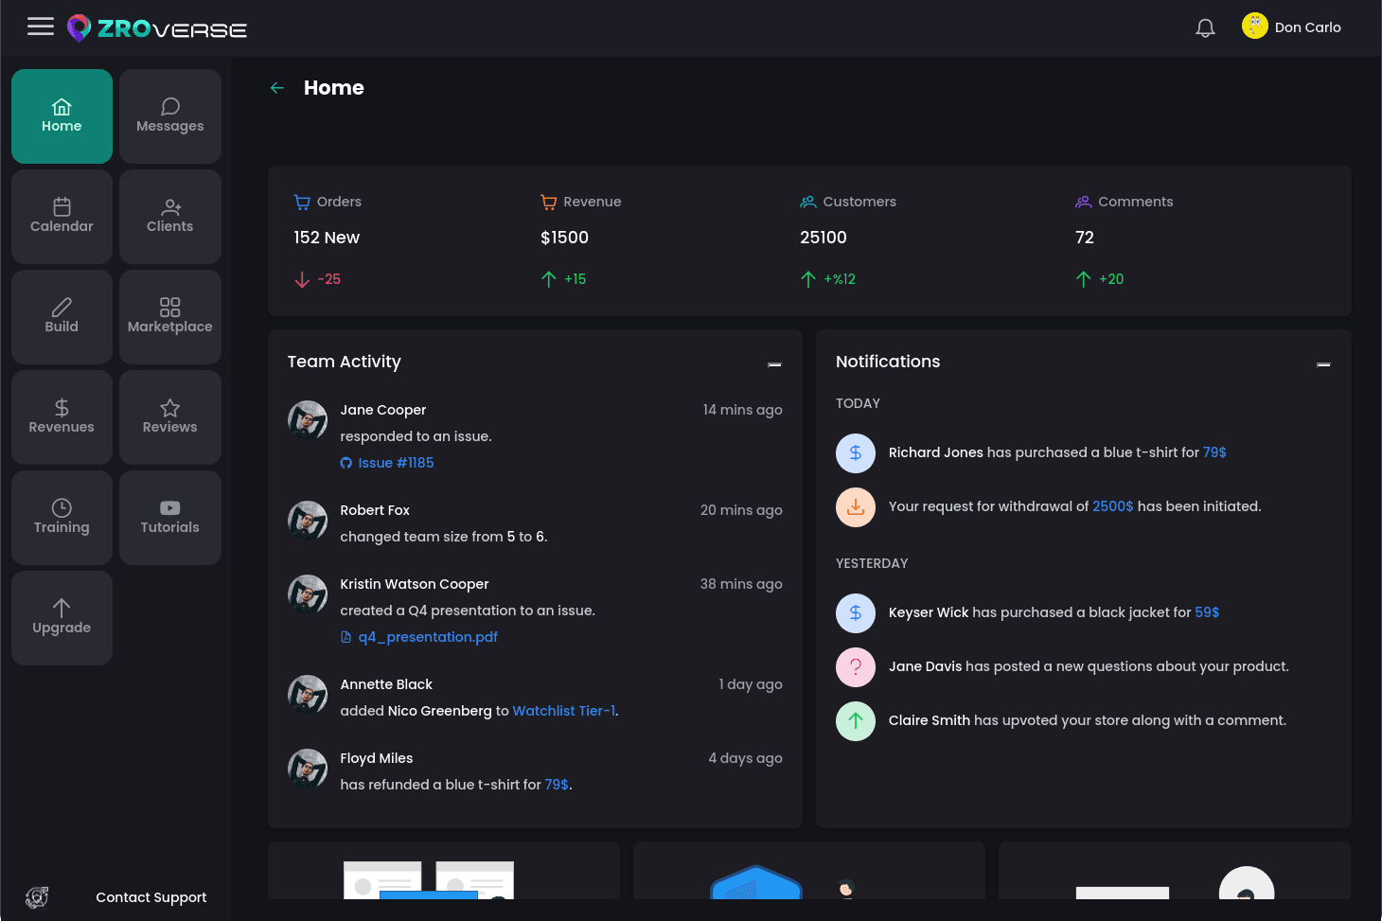
Task: Click the upvote arrow icon beside Claire Smith
Action: pos(856,720)
